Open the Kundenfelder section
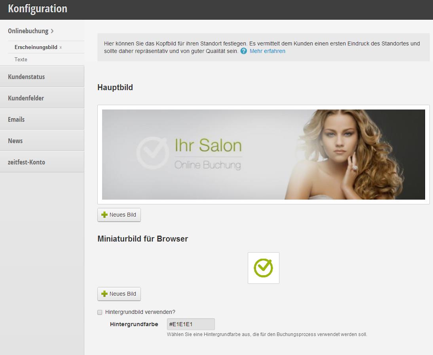The height and width of the screenshot is (355, 433). (x=26, y=98)
